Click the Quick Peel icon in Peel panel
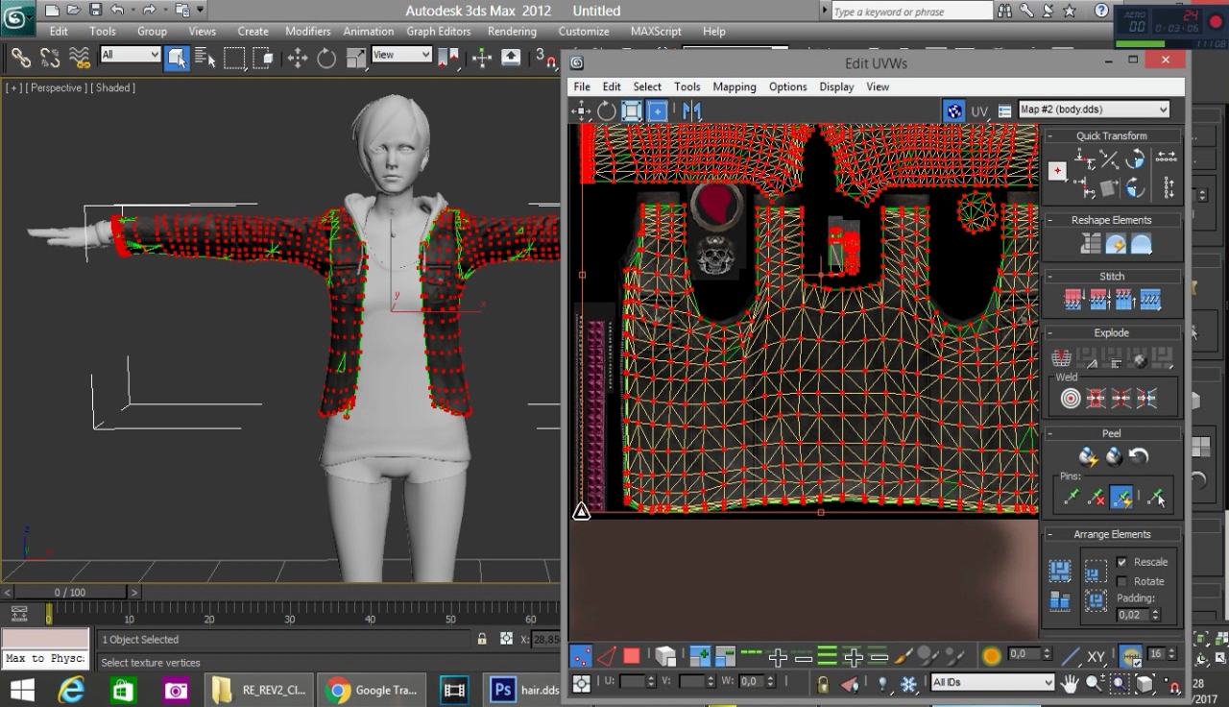The image size is (1229, 707). tap(1088, 457)
